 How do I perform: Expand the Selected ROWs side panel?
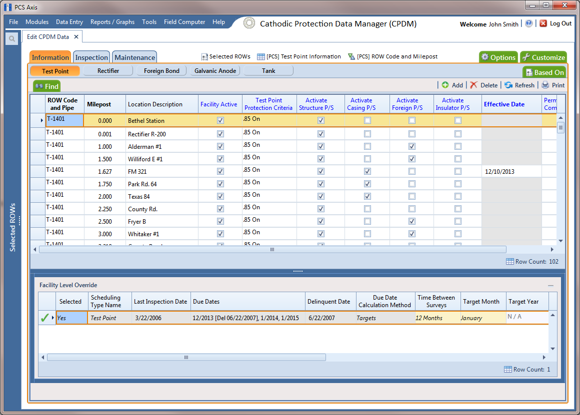pyautogui.click(x=13, y=227)
